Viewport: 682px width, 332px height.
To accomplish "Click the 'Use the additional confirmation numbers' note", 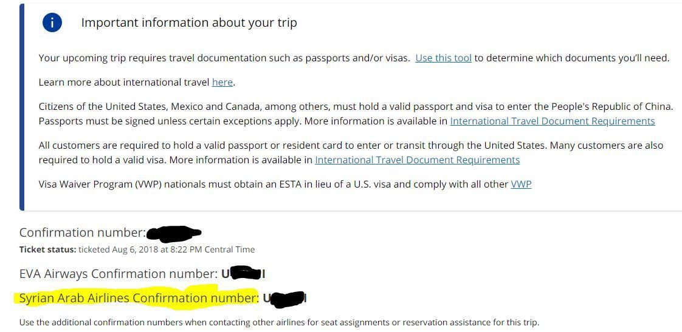I will (278, 322).
